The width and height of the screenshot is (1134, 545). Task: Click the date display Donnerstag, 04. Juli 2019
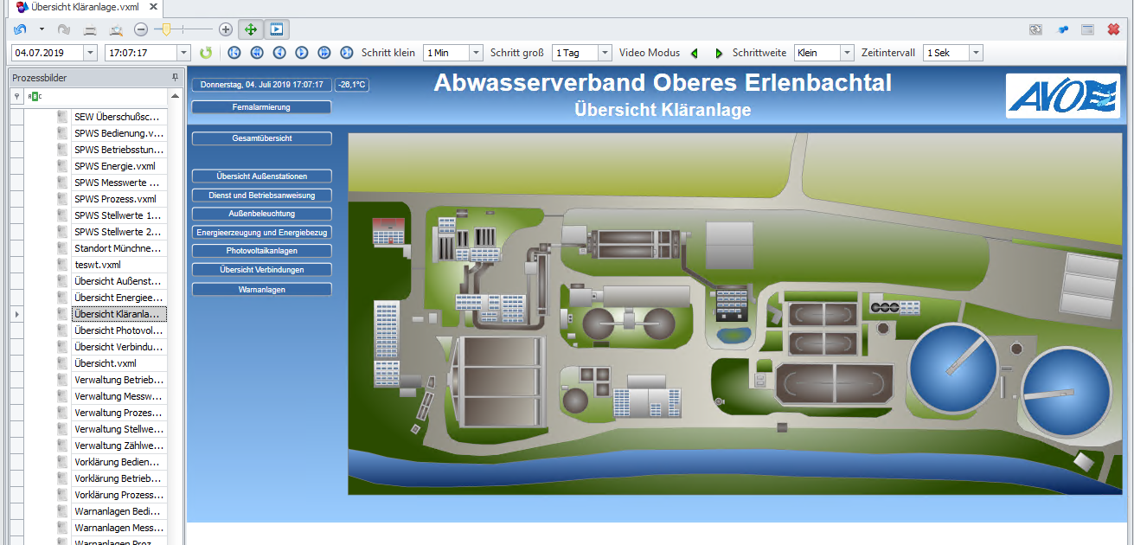(x=261, y=85)
